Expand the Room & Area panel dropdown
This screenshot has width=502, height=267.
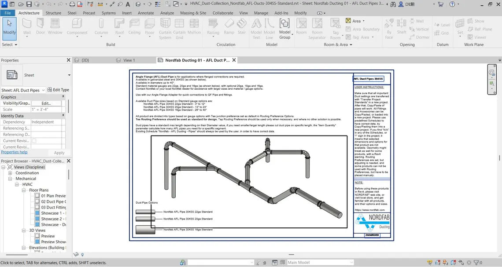338,45
